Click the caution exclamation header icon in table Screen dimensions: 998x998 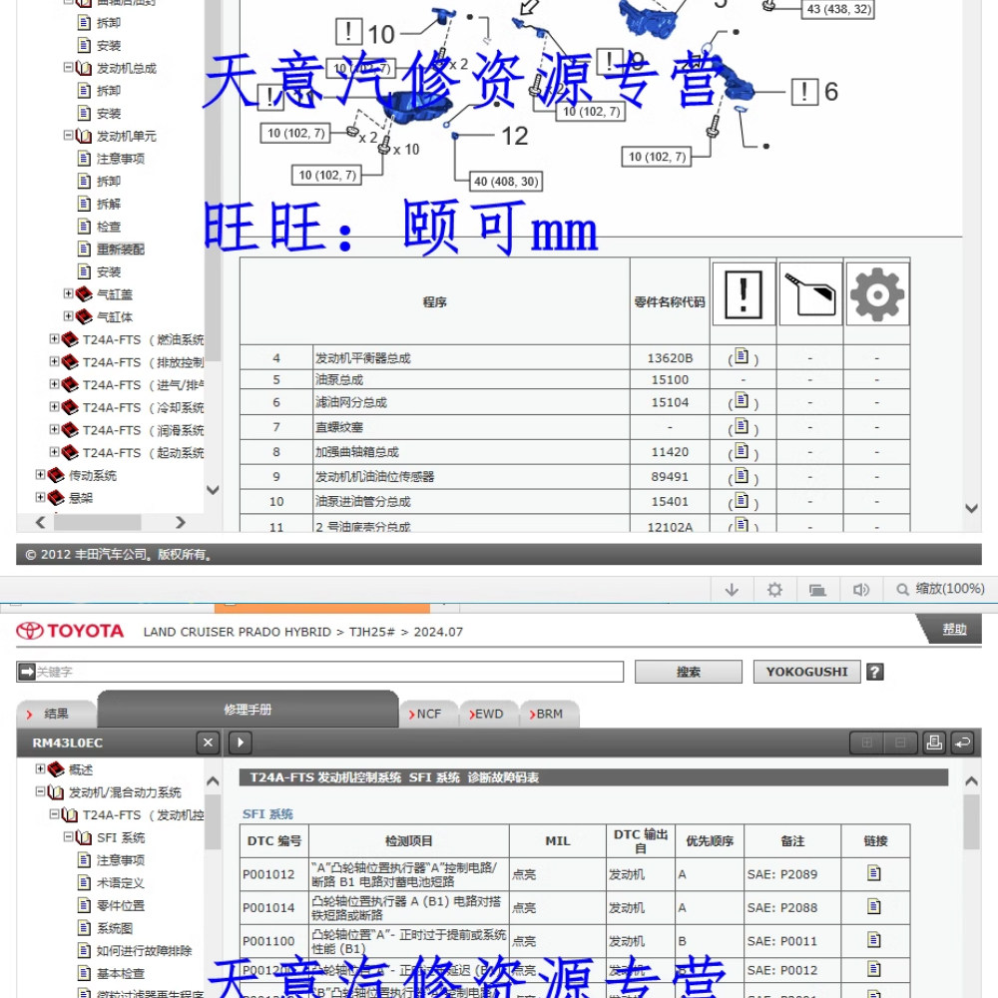[x=743, y=294]
